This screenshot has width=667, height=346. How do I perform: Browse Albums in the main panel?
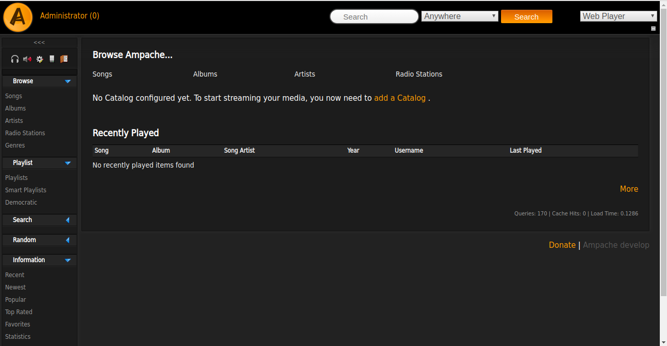pos(205,74)
